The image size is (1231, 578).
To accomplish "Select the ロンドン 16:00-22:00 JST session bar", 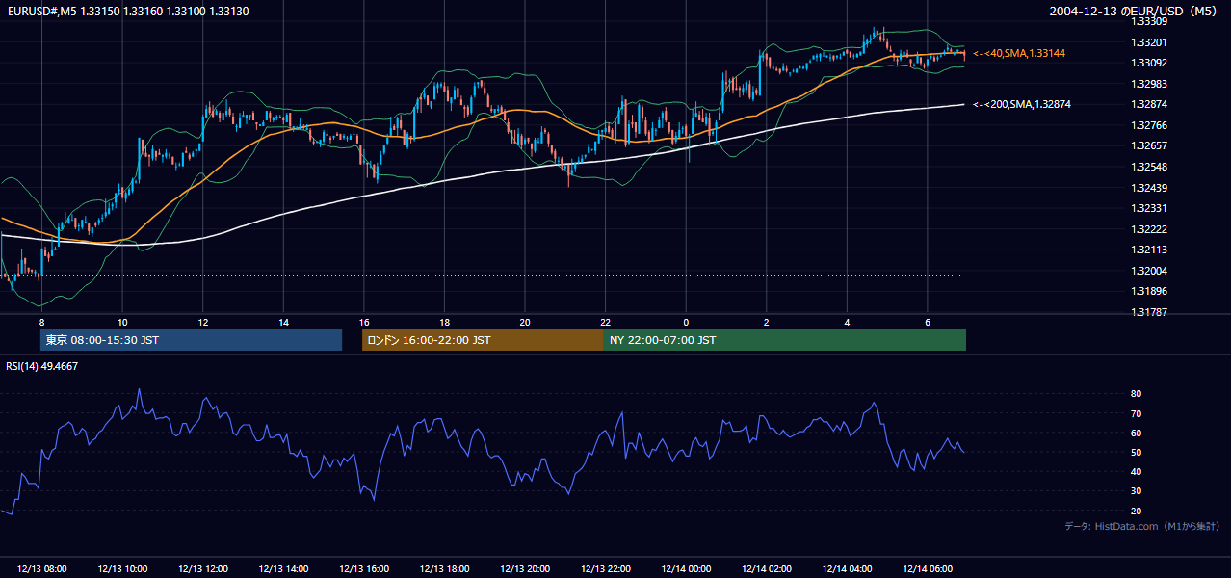I will point(483,340).
